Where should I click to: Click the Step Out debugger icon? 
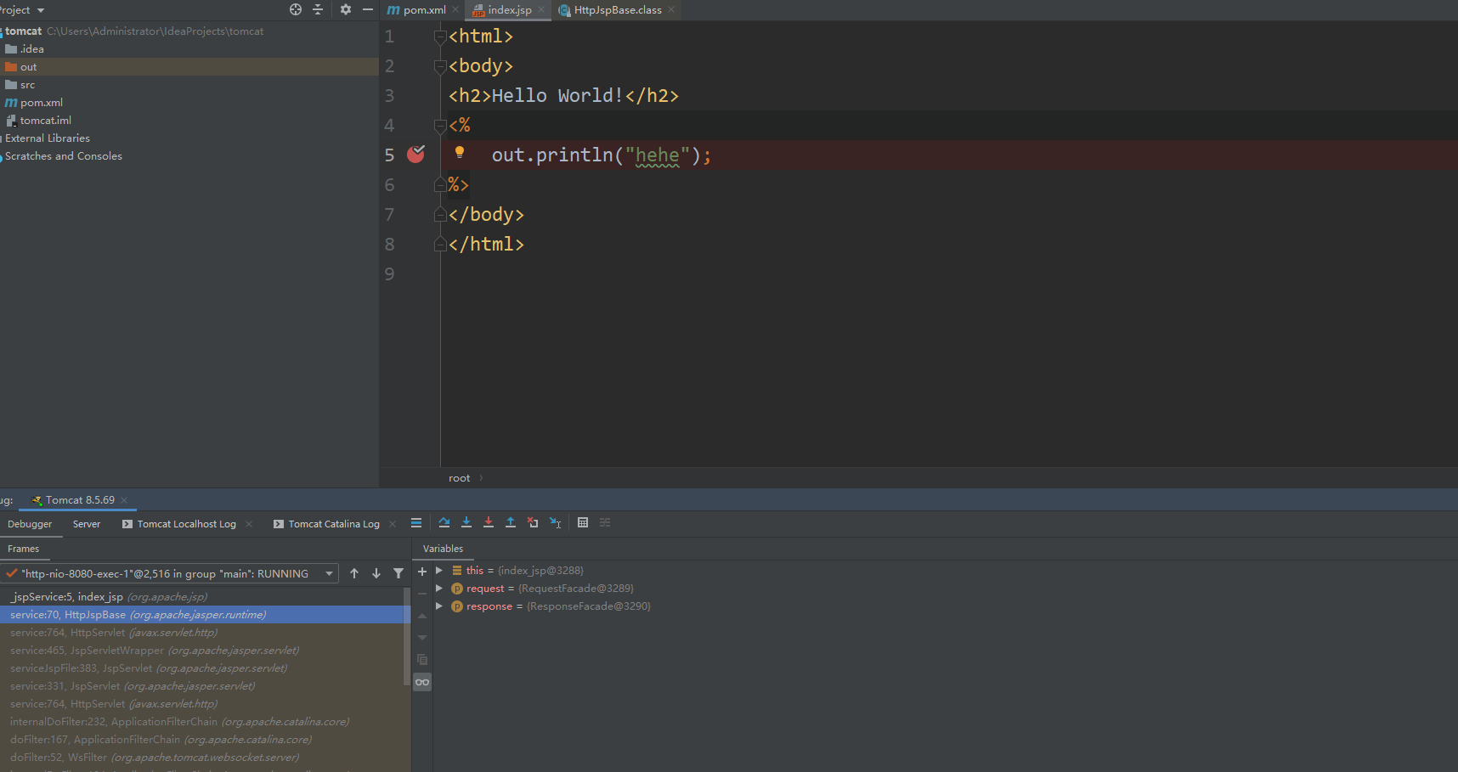[511, 522]
